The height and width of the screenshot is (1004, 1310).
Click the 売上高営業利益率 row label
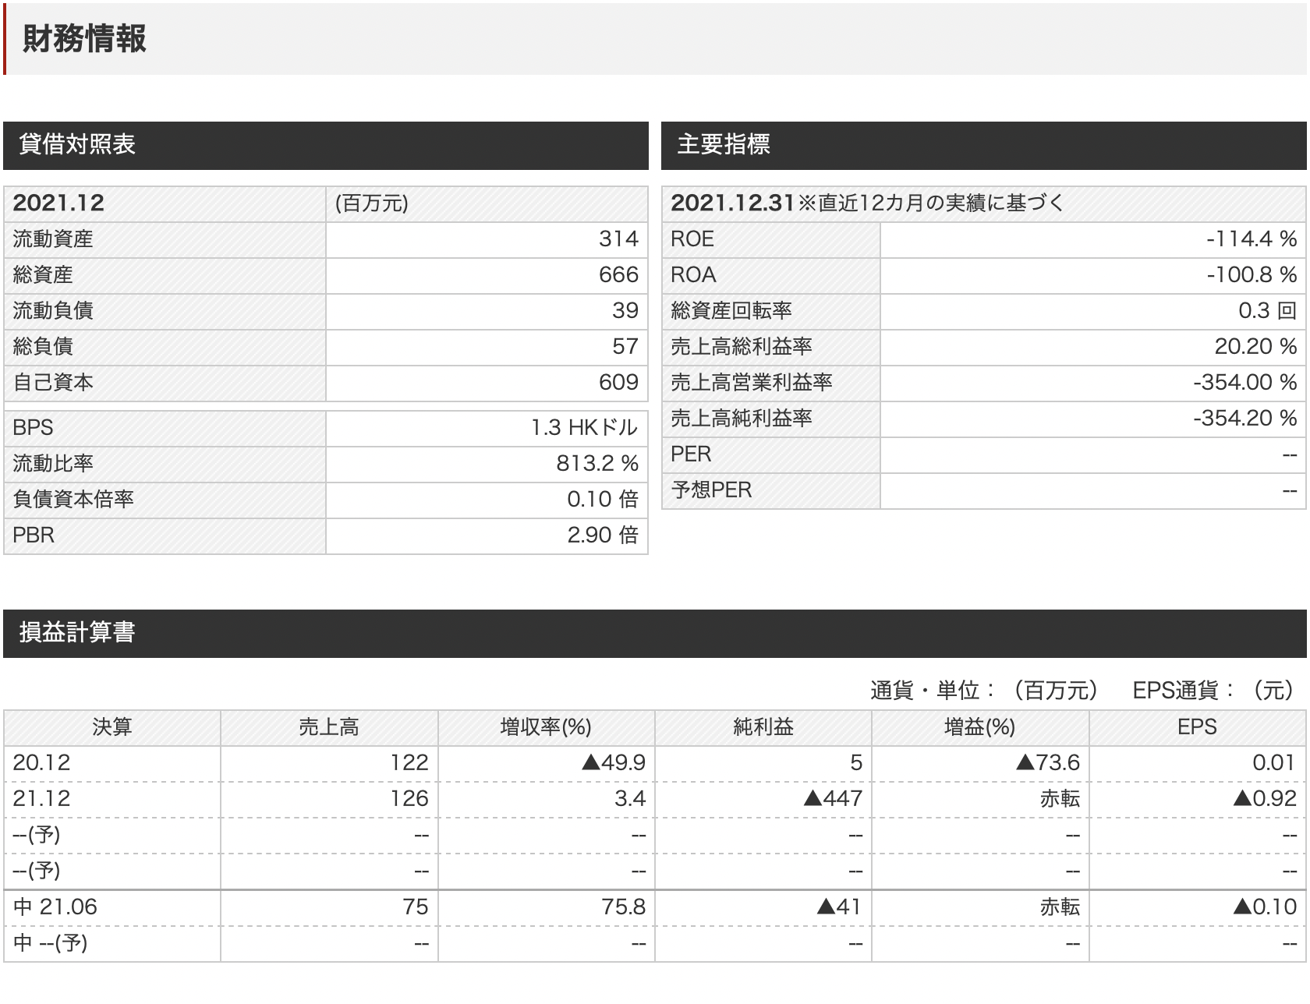click(x=752, y=383)
